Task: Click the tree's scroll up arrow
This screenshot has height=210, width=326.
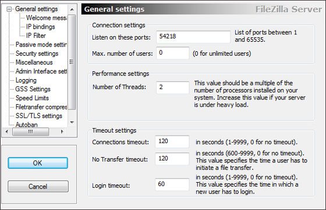Action: [x=72, y=9]
